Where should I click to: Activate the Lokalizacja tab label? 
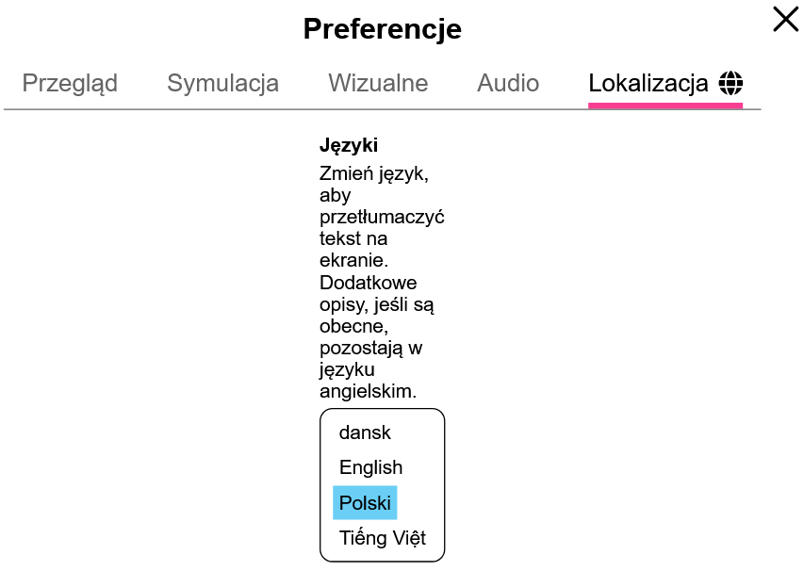[x=648, y=83]
